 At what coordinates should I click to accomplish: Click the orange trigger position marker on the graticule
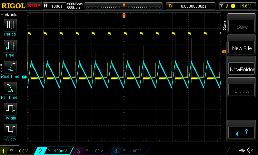coord(124,15)
